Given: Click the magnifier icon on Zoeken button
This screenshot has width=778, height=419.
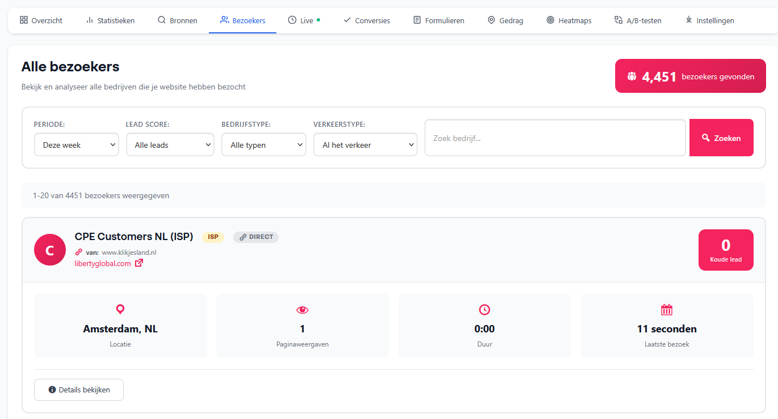Looking at the screenshot, I should click(706, 138).
